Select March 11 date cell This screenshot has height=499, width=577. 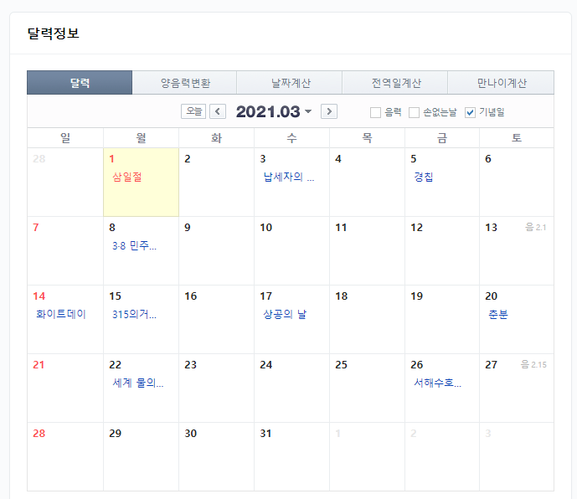click(x=368, y=250)
